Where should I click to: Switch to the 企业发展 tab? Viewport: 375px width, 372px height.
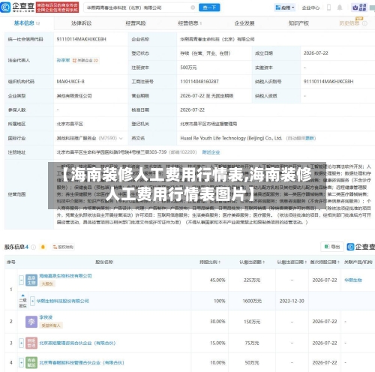point(244,23)
